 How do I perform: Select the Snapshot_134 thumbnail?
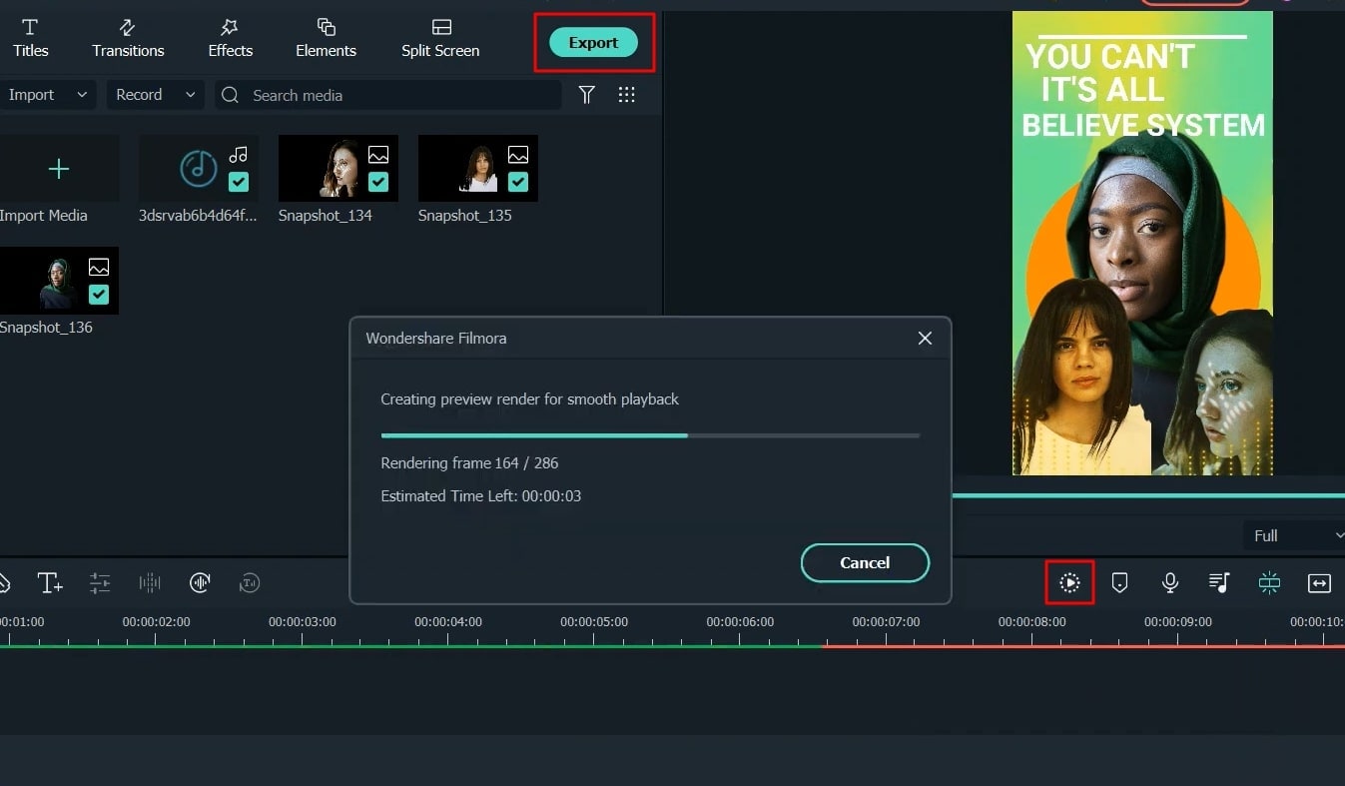[x=338, y=169]
